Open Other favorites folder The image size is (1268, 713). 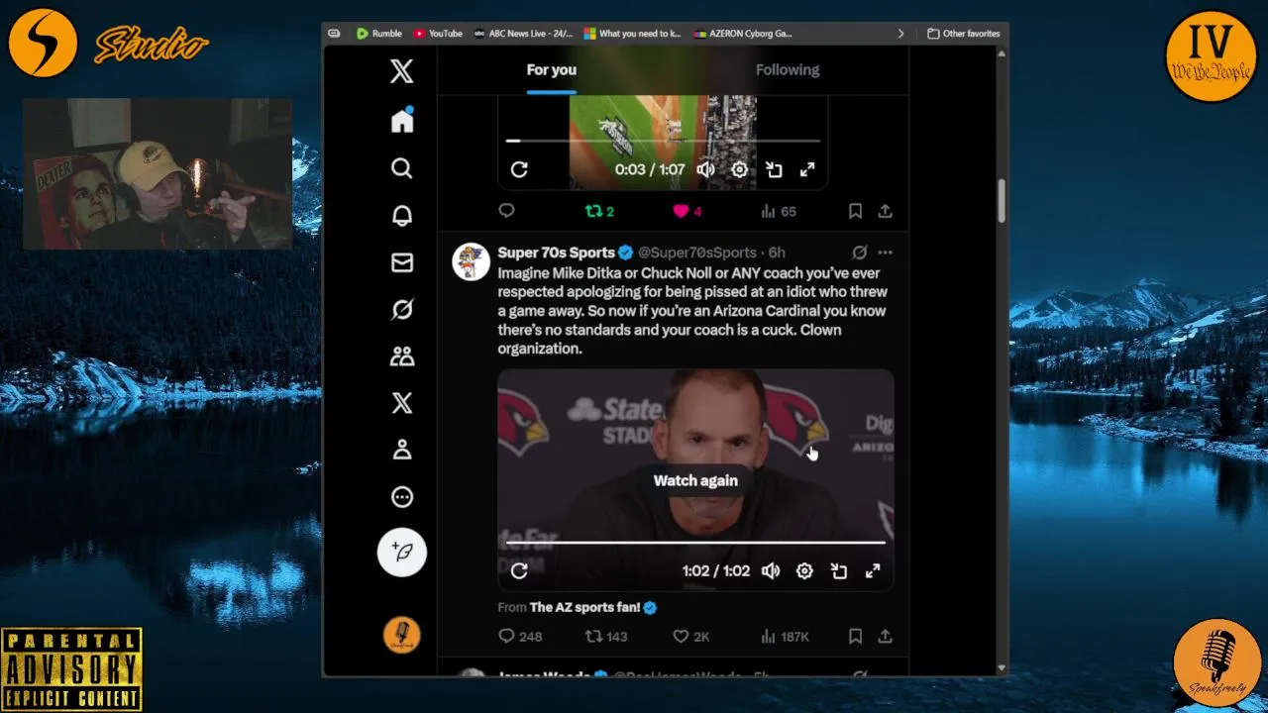point(963,34)
